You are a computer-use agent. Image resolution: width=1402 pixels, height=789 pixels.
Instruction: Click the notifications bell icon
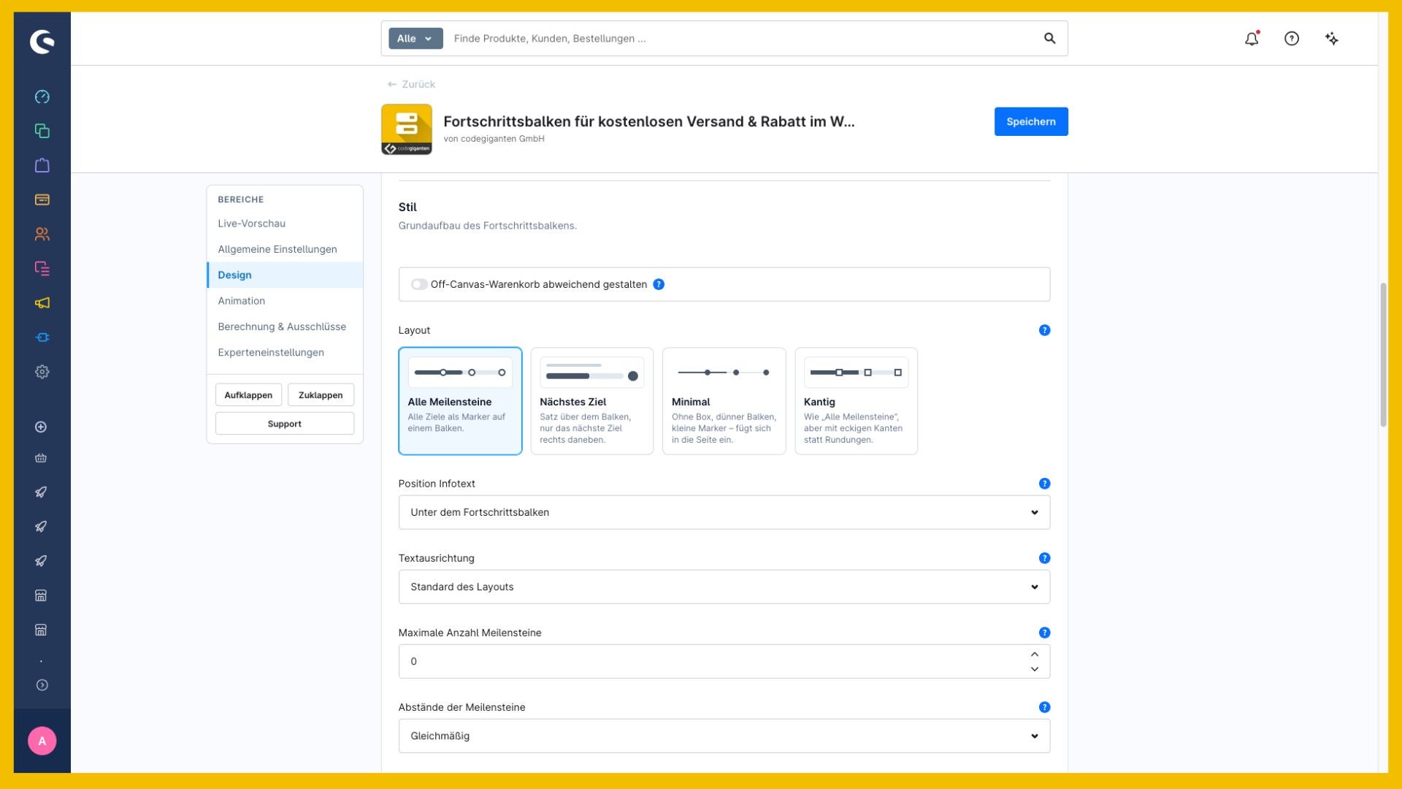tap(1252, 39)
